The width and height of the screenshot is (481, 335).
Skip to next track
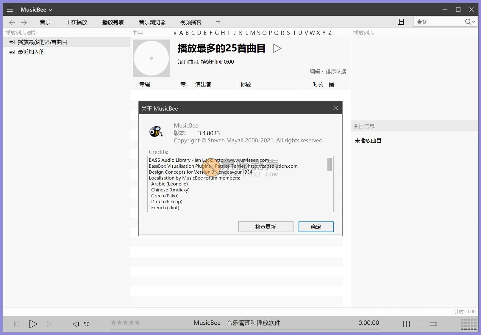click(50, 324)
